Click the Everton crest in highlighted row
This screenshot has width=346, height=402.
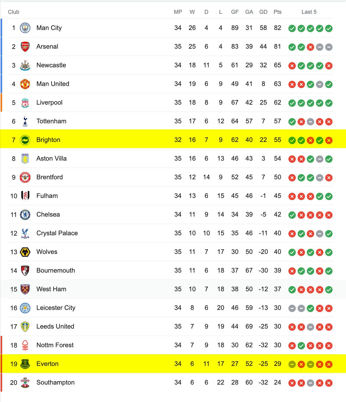(25, 364)
